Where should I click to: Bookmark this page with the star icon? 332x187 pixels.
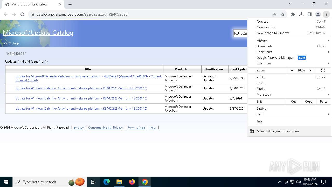pos(283,14)
